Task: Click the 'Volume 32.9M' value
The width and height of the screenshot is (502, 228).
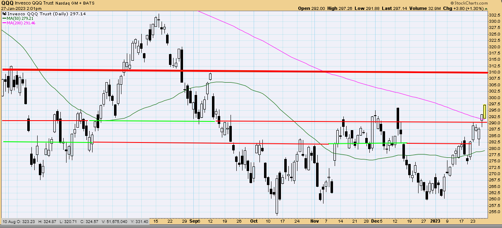Action: point(425,8)
